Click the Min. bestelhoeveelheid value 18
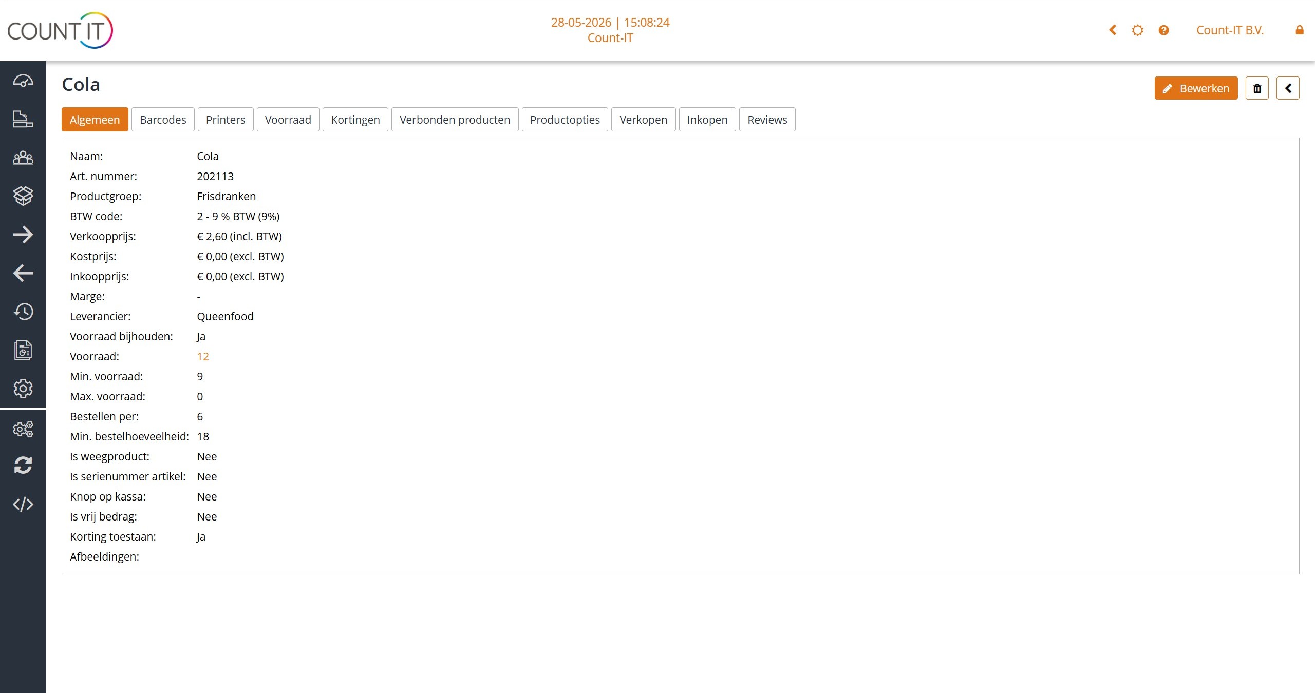 [x=203, y=436]
